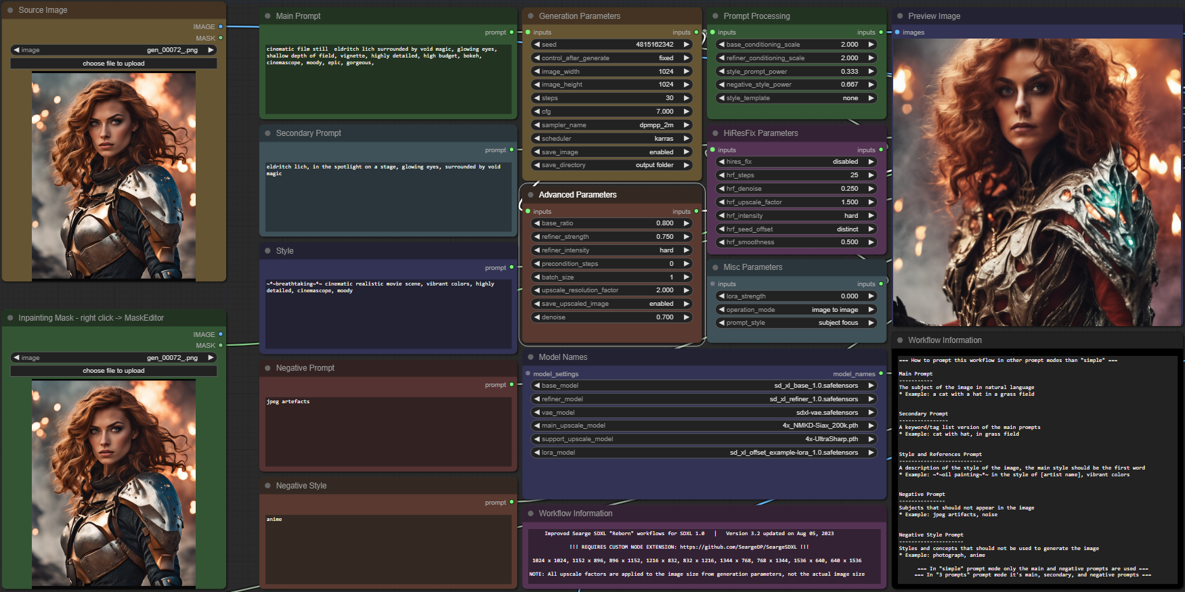Open the scheduler dropdown showing karras
The image size is (1185, 592).
pyautogui.click(x=611, y=139)
